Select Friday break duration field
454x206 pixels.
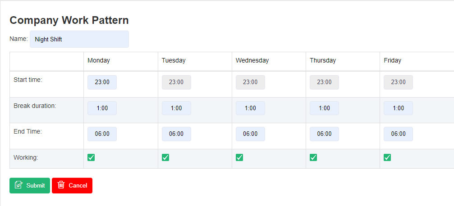[x=398, y=108]
